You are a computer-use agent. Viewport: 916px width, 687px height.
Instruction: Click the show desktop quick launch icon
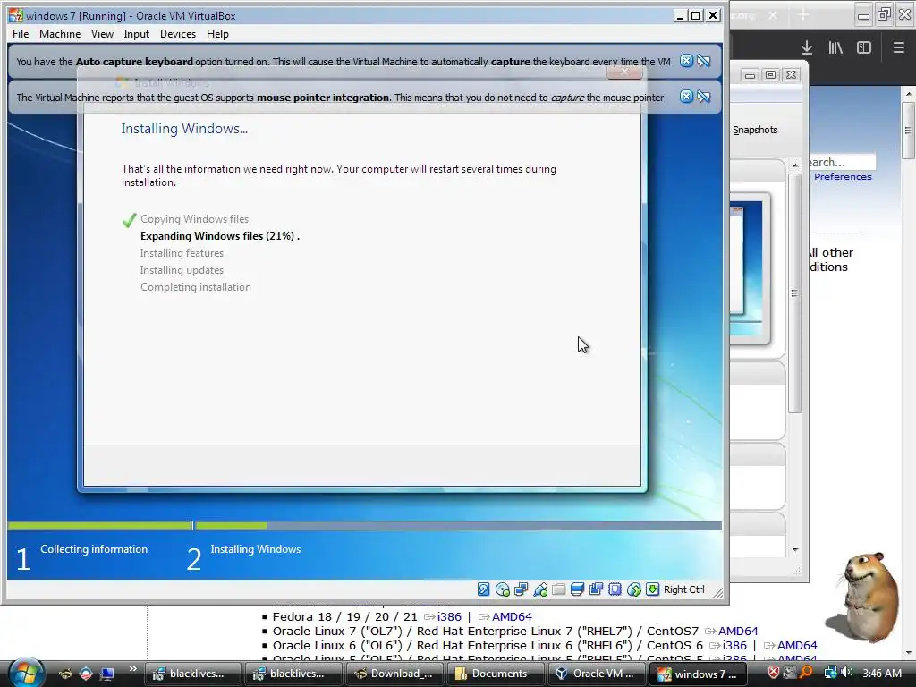tap(107, 674)
